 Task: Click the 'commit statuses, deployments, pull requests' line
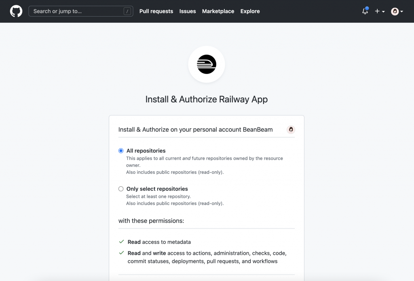tap(203, 261)
